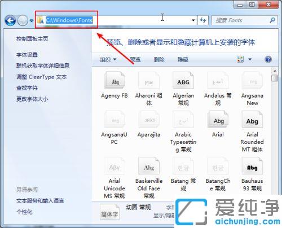Click the 简体字 preview thumbnail in details pane
Viewport: 282px width, 228px height.
coord(110,212)
